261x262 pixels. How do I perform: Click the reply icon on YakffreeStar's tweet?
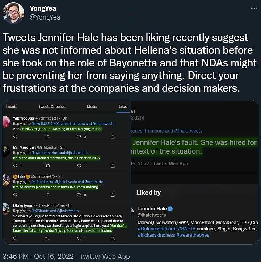click(15, 137)
